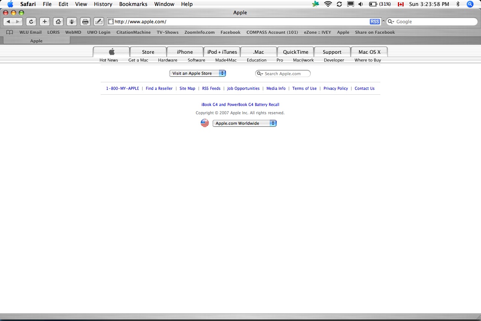Click the Share on Facebook bookmark
Viewport: 481px width, 321px height.
click(375, 32)
